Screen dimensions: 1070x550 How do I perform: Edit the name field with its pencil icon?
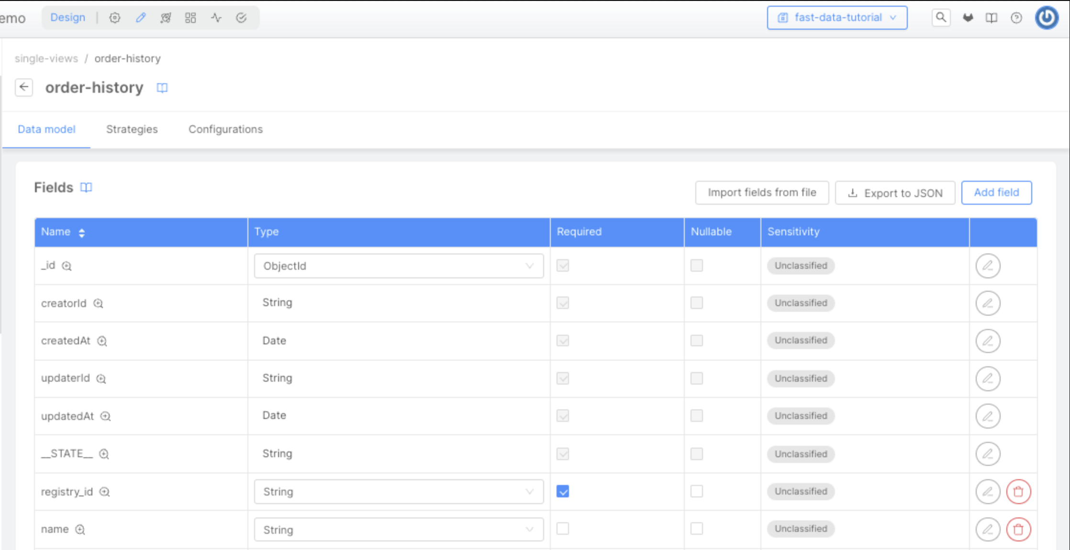[x=988, y=529]
